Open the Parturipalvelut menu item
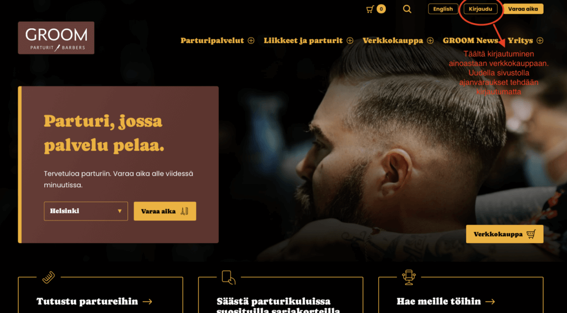 [212, 40]
